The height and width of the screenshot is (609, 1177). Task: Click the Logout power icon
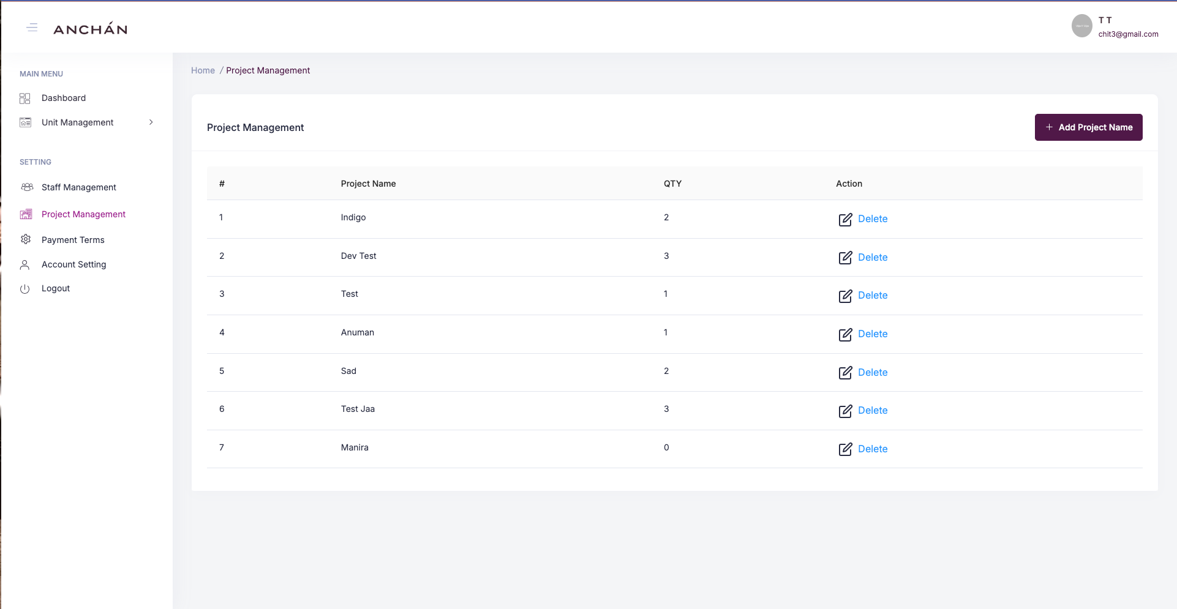click(24, 289)
